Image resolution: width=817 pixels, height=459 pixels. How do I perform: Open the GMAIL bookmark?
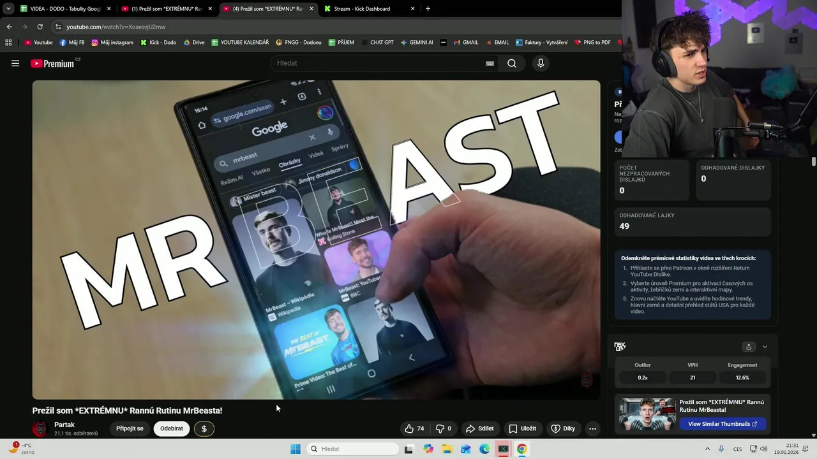[466, 42]
